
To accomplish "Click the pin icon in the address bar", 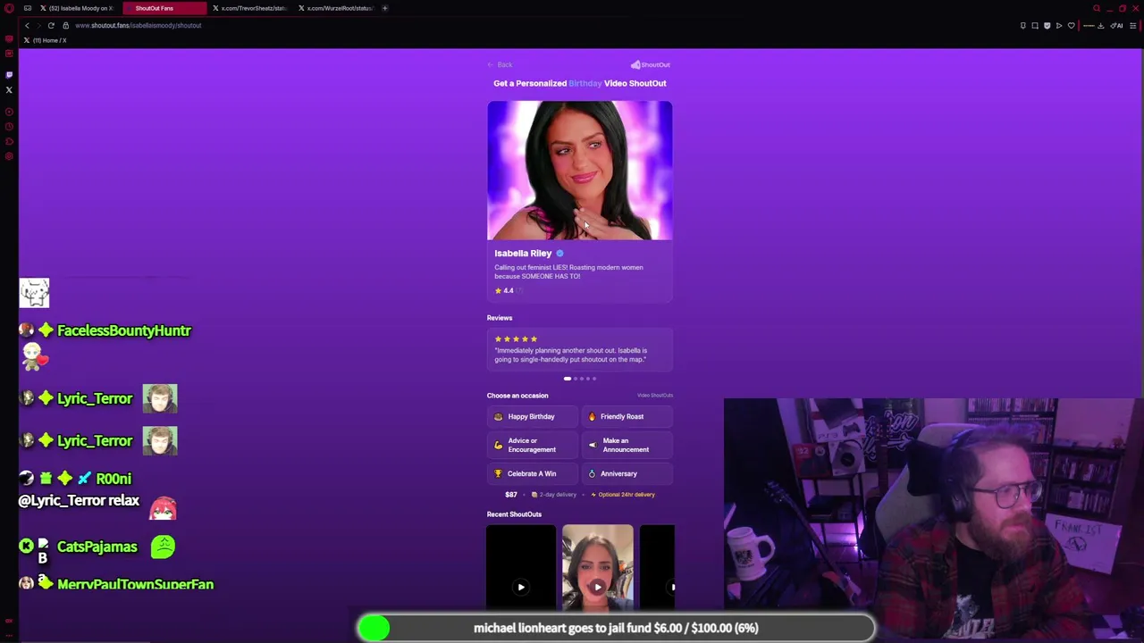I will click(x=1023, y=25).
